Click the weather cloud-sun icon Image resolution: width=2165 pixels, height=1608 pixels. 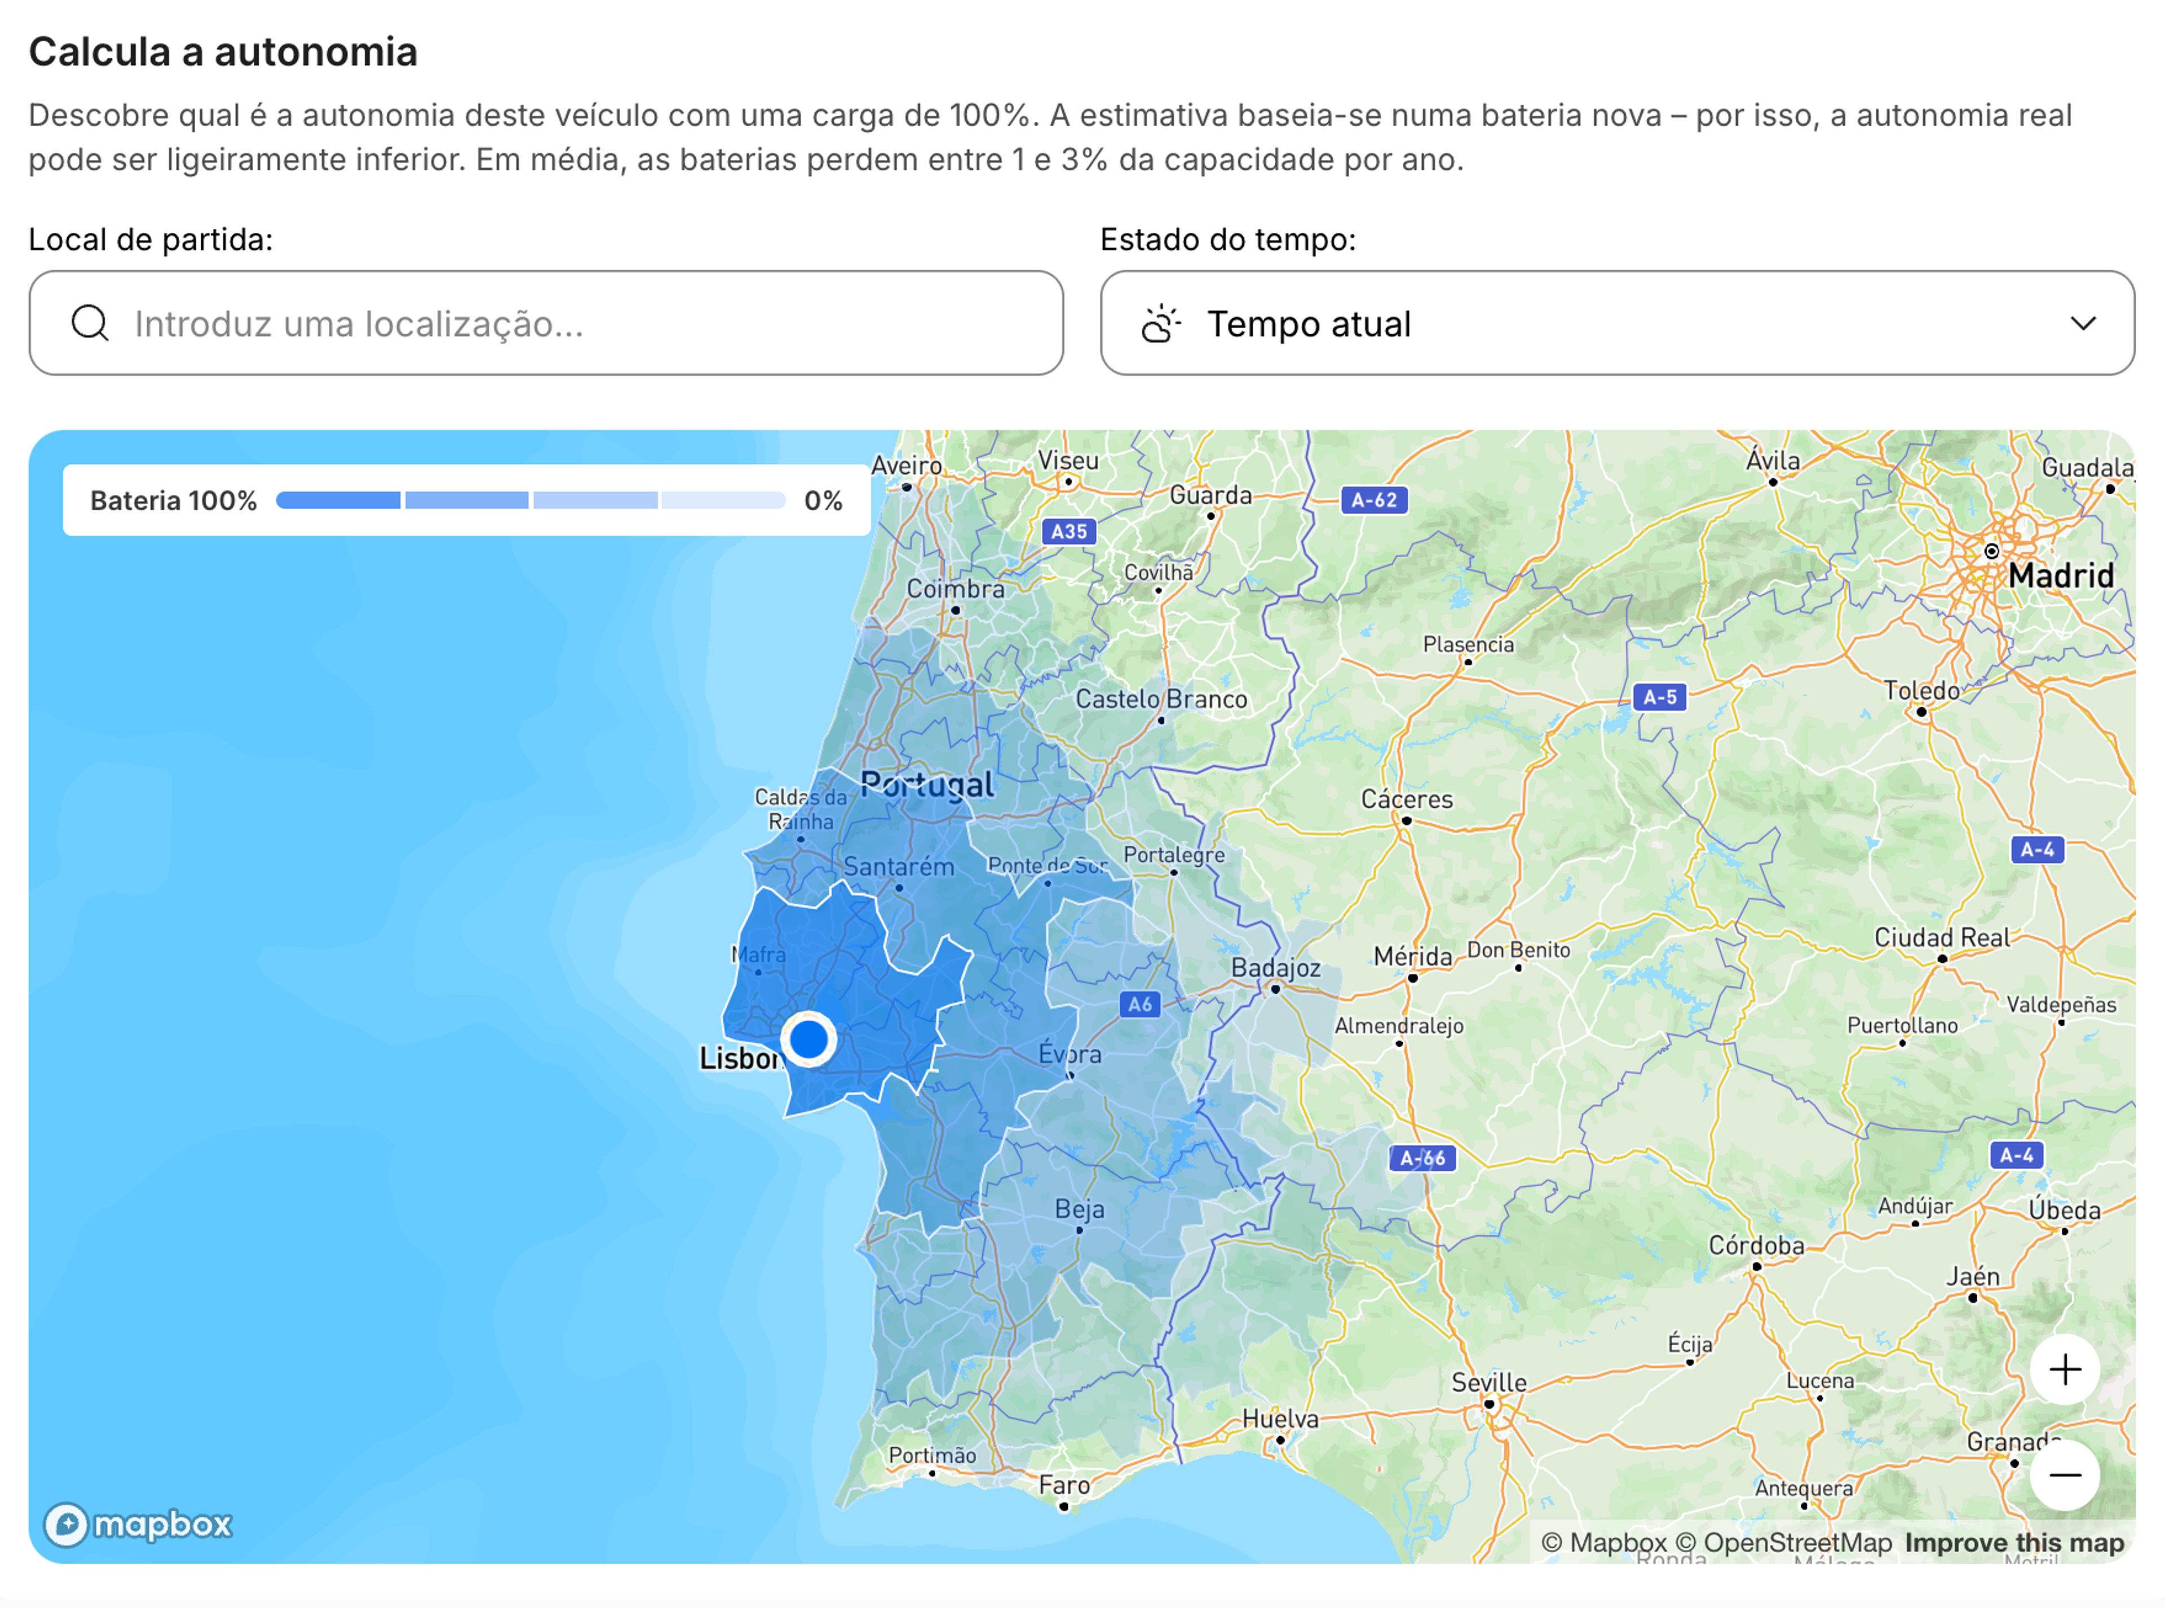point(1160,323)
